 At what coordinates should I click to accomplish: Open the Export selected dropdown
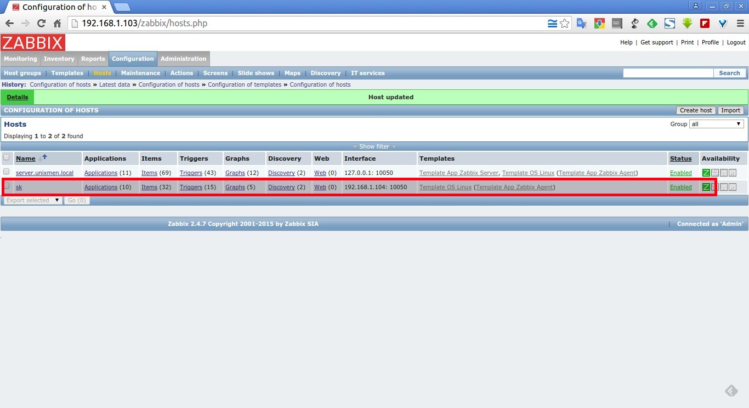click(32, 200)
